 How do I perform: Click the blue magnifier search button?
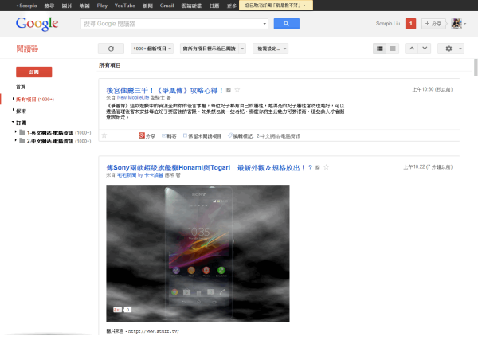point(286,23)
